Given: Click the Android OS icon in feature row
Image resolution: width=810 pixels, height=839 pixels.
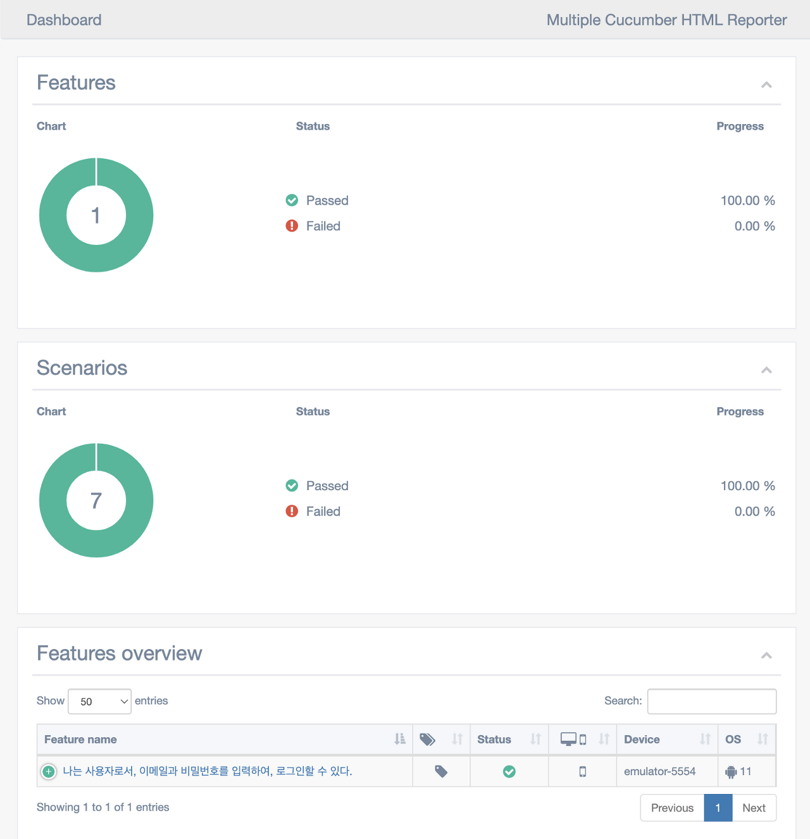Looking at the screenshot, I should tap(731, 772).
